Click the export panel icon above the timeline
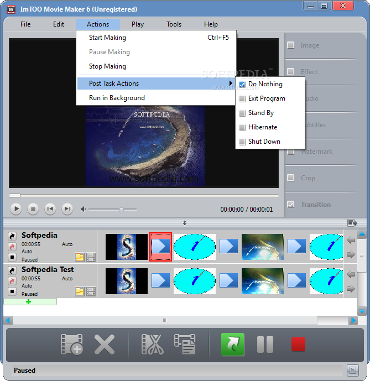The width and height of the screenshot is (370, 381). 352,223
